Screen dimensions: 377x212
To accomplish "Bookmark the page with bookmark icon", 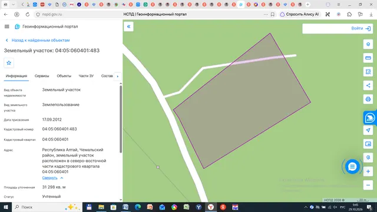I will coord(272,14).
